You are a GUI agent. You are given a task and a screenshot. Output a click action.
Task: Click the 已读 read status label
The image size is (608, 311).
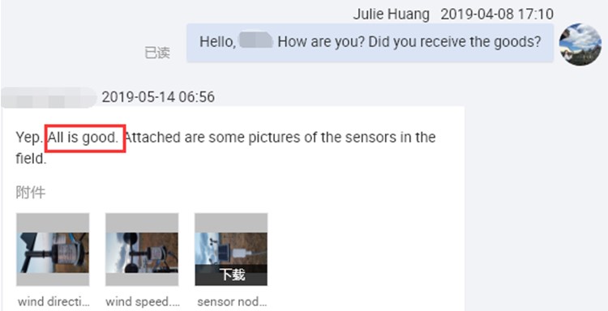point(157,53)
